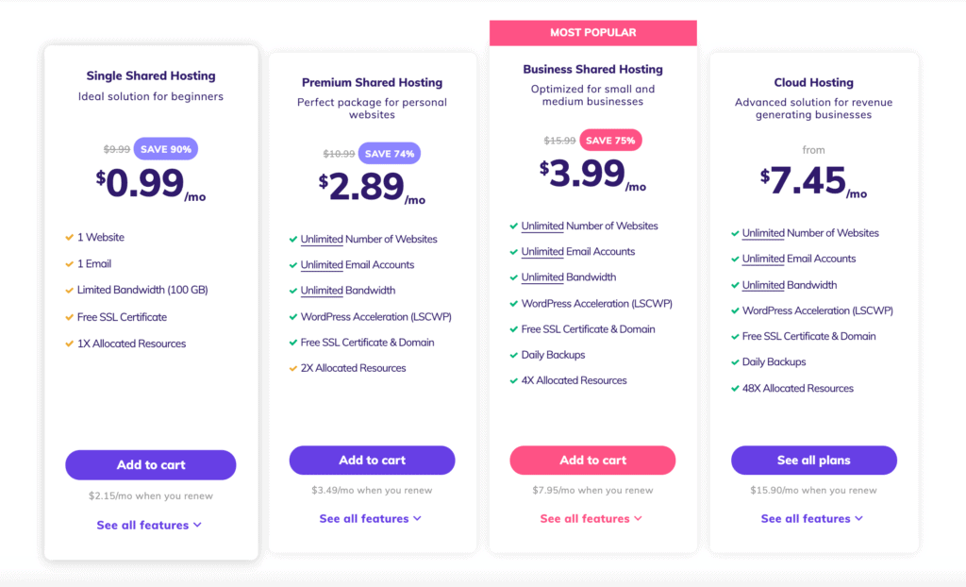This screenshot has width=966, height=587.
Task: Click Unlimited Bandwidth link in Business plan
Action: [x=542, y=277]
